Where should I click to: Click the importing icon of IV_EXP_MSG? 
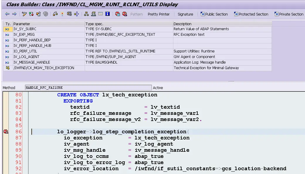[7, 35]
